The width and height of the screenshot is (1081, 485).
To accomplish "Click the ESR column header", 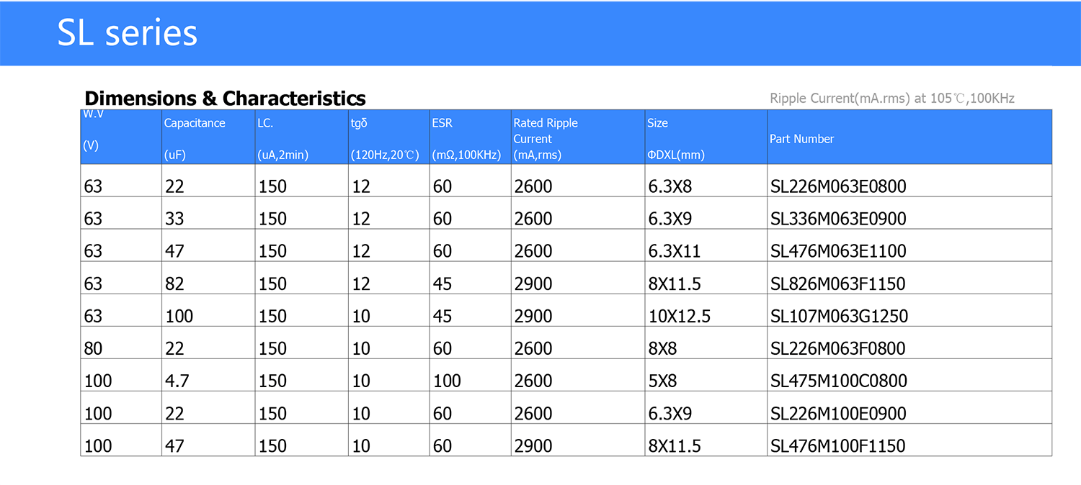I will (442, 123).
